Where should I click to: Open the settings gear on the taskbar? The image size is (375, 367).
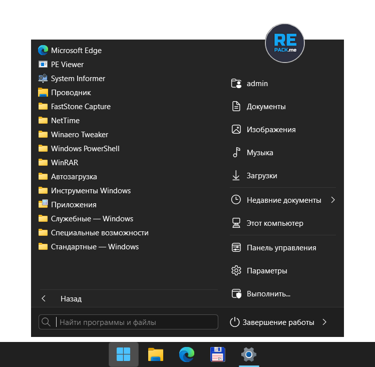click(248, 355)
